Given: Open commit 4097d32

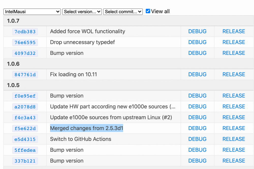Looking at the screenshot, I should point(25,53).
